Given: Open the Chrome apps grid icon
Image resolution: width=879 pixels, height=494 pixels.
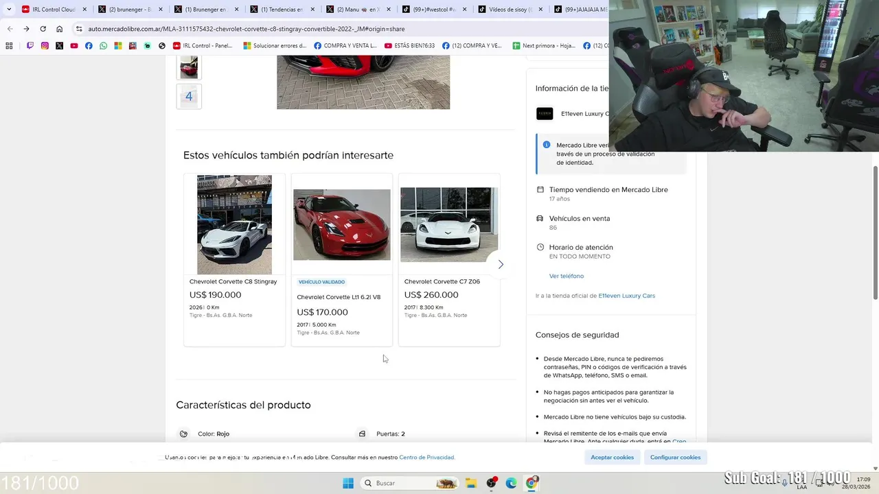Looking at the screenshot, I should [x=9, y=46].
